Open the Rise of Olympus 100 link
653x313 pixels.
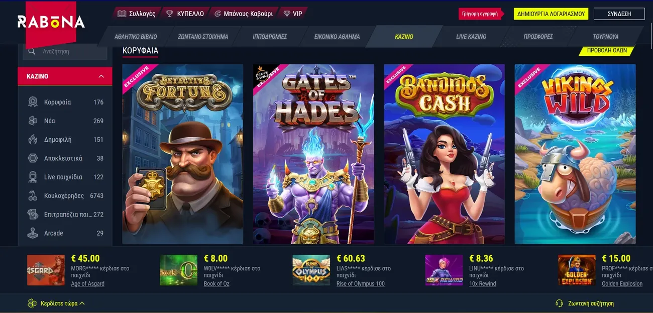coord(361,284)
